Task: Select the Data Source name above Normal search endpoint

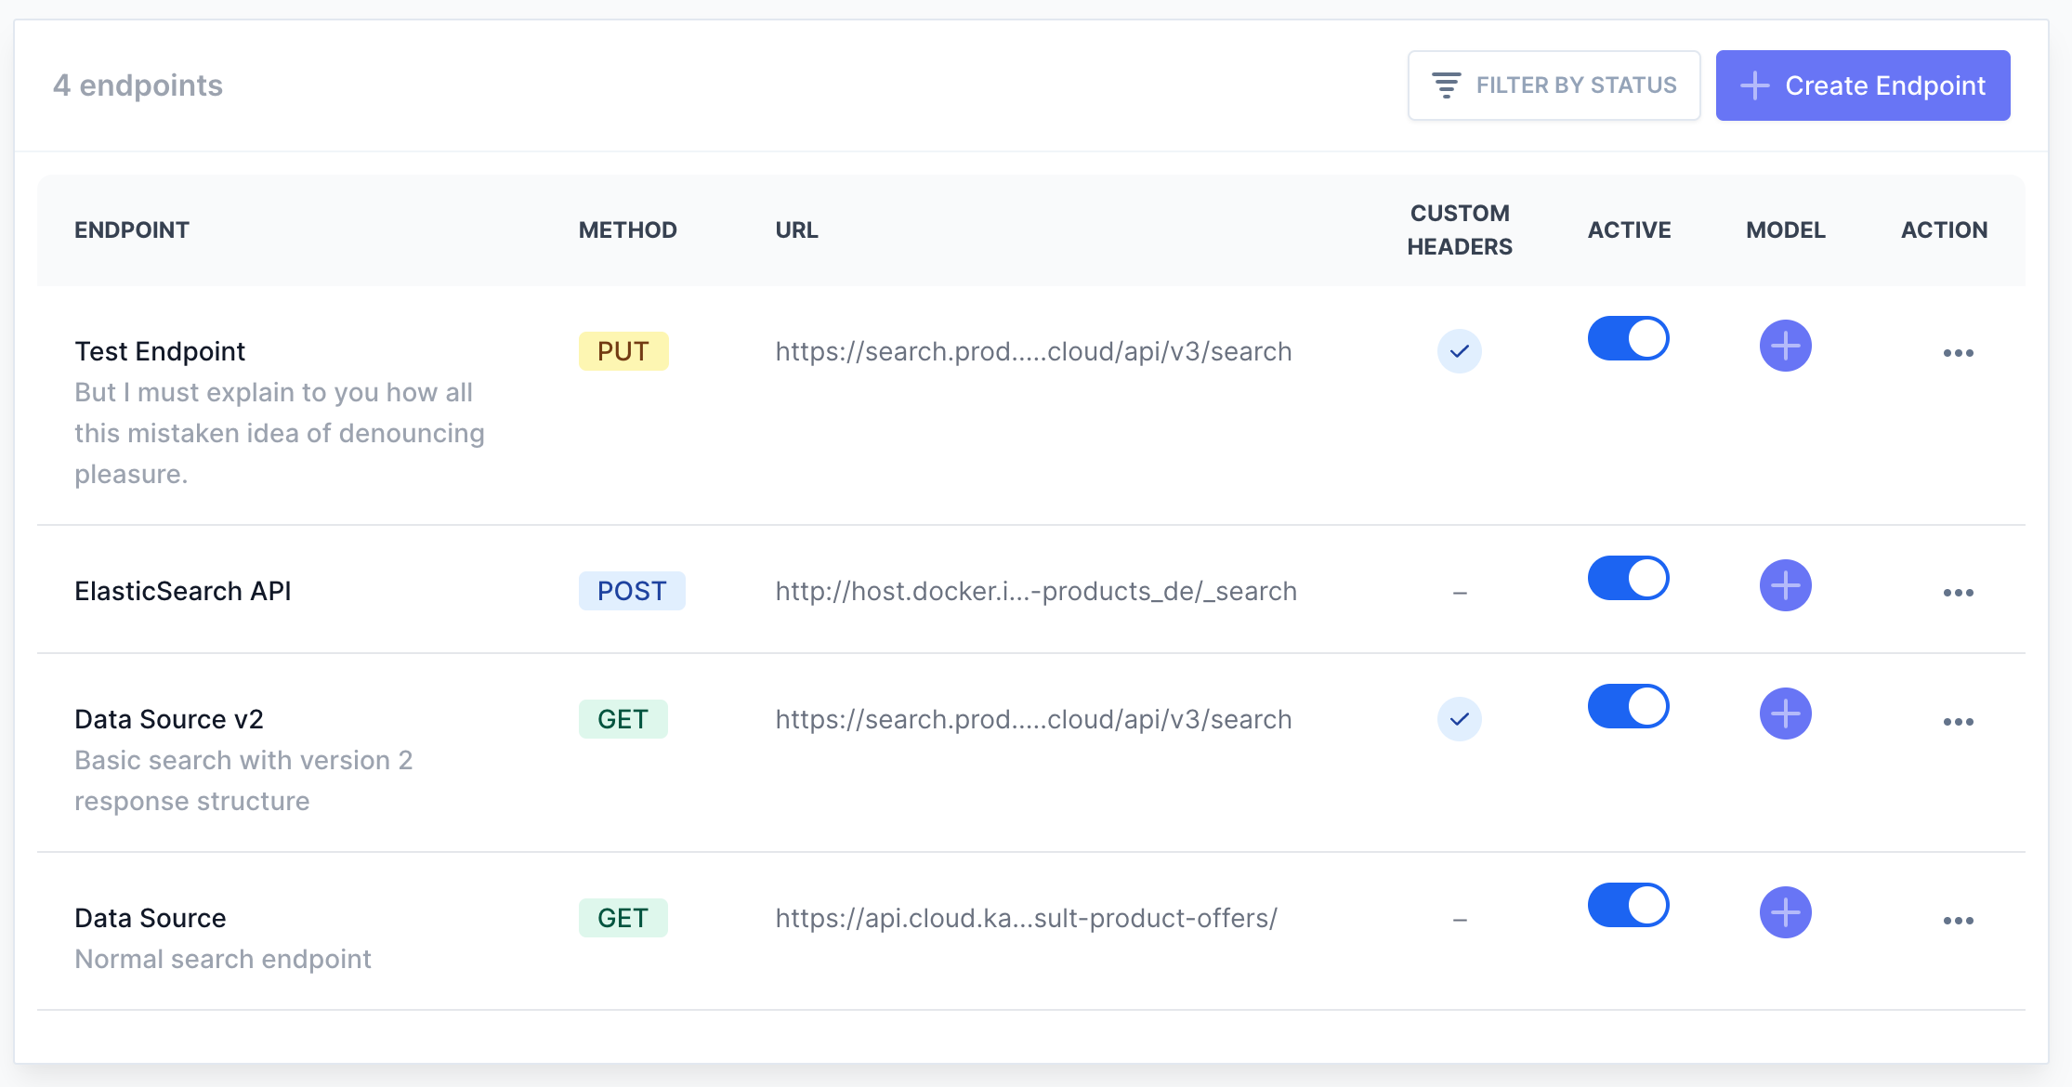Action: coord(151,918)
